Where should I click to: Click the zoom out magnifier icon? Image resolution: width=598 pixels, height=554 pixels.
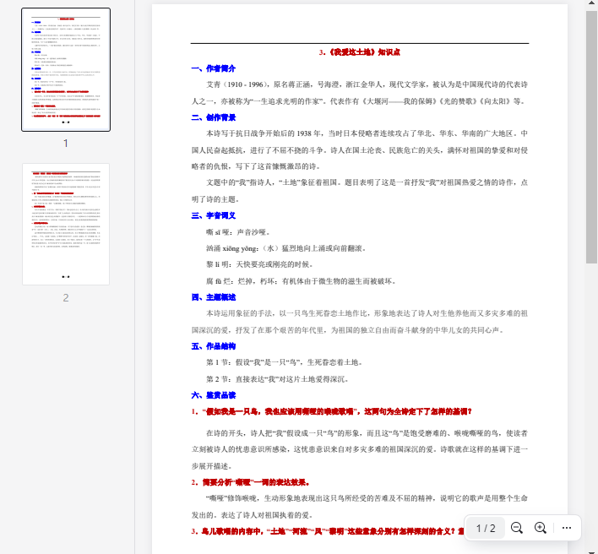(517, 528)
